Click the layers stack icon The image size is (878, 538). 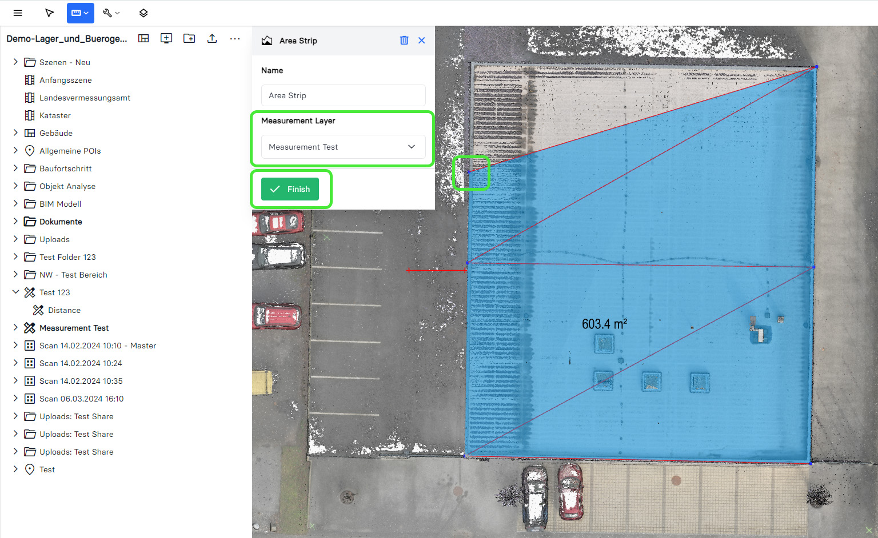[x=143, y=13]
